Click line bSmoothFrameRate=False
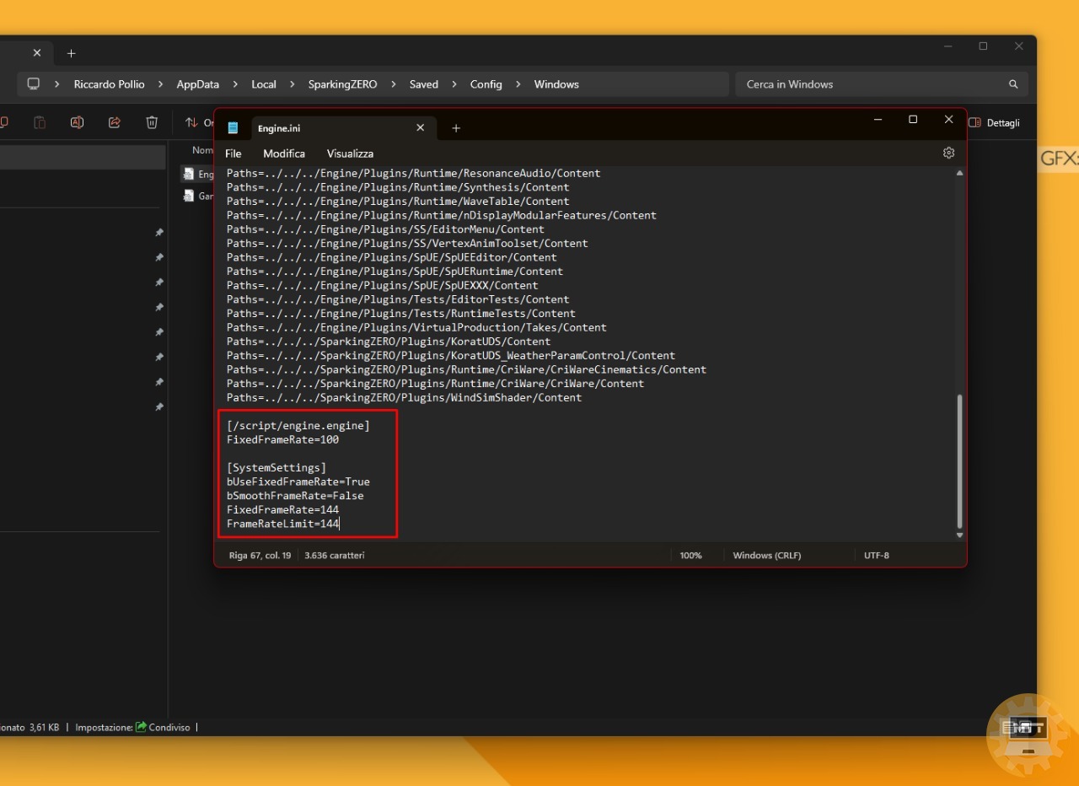Image resolution: width=1079 pixels, height=786 pixels. pos(295,496)
